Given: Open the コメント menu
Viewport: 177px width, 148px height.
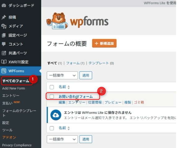Looking at the screenshot, I should pyautogui.click(x=16, y=44).
